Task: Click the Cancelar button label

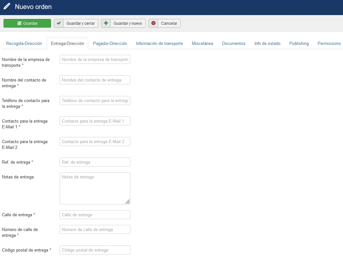Action: coord(169,23)
